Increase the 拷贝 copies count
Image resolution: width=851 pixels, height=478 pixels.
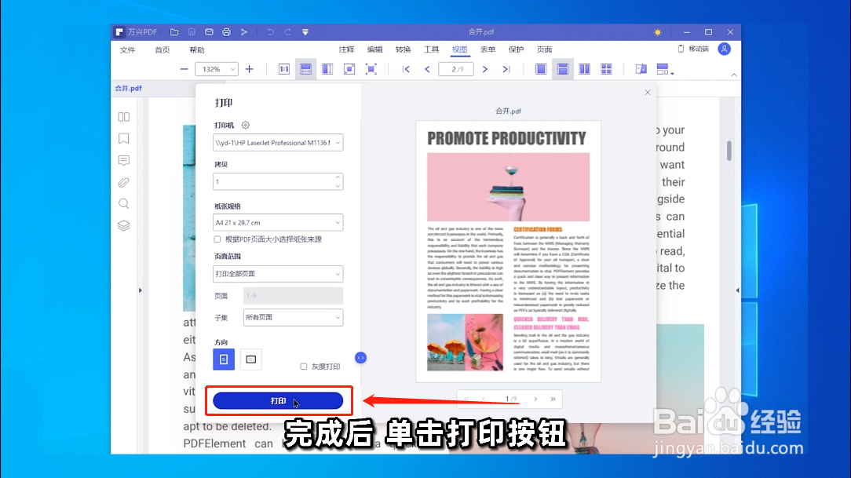pyautogui.click(x=338, y=177)
